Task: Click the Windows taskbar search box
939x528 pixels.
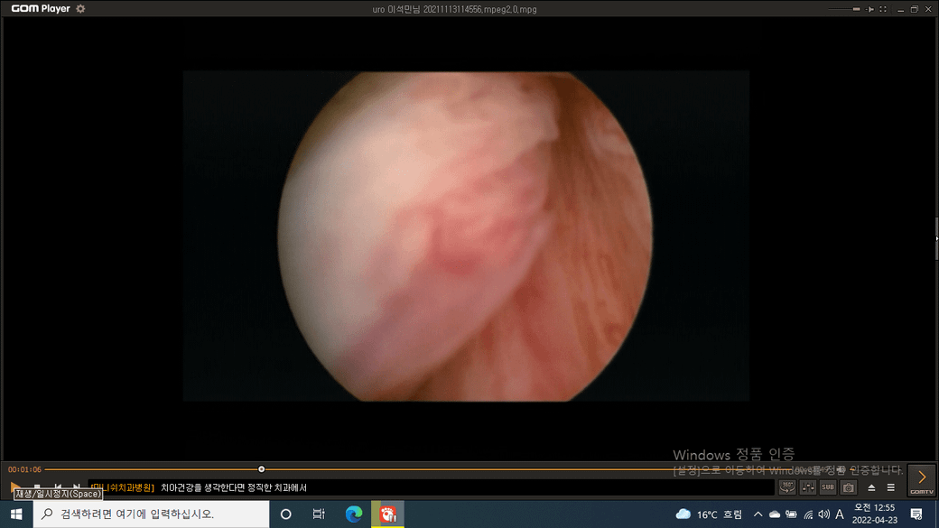Action: coord(152,514)
